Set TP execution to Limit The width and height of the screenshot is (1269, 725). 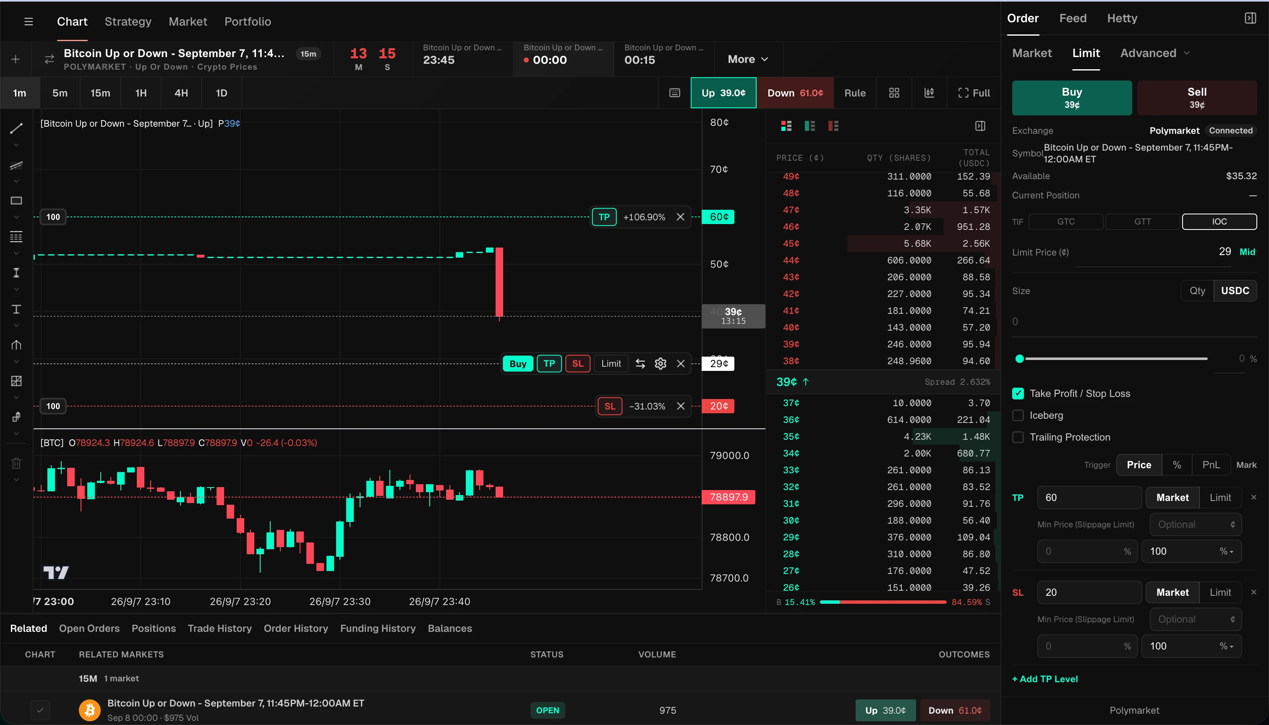point(1220,498)
